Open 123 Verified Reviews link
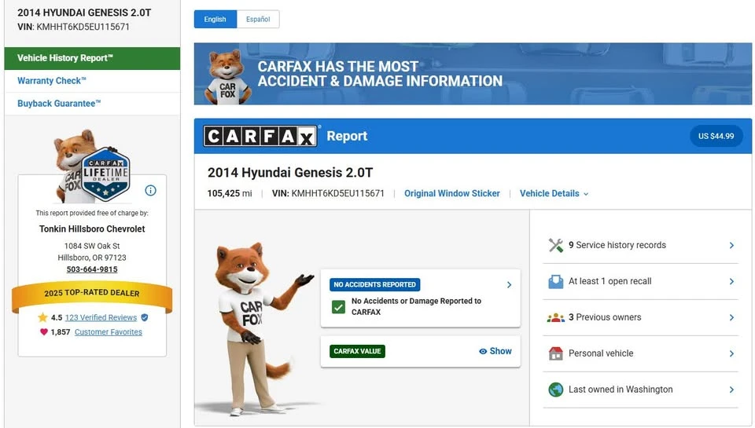 (101, 317)
